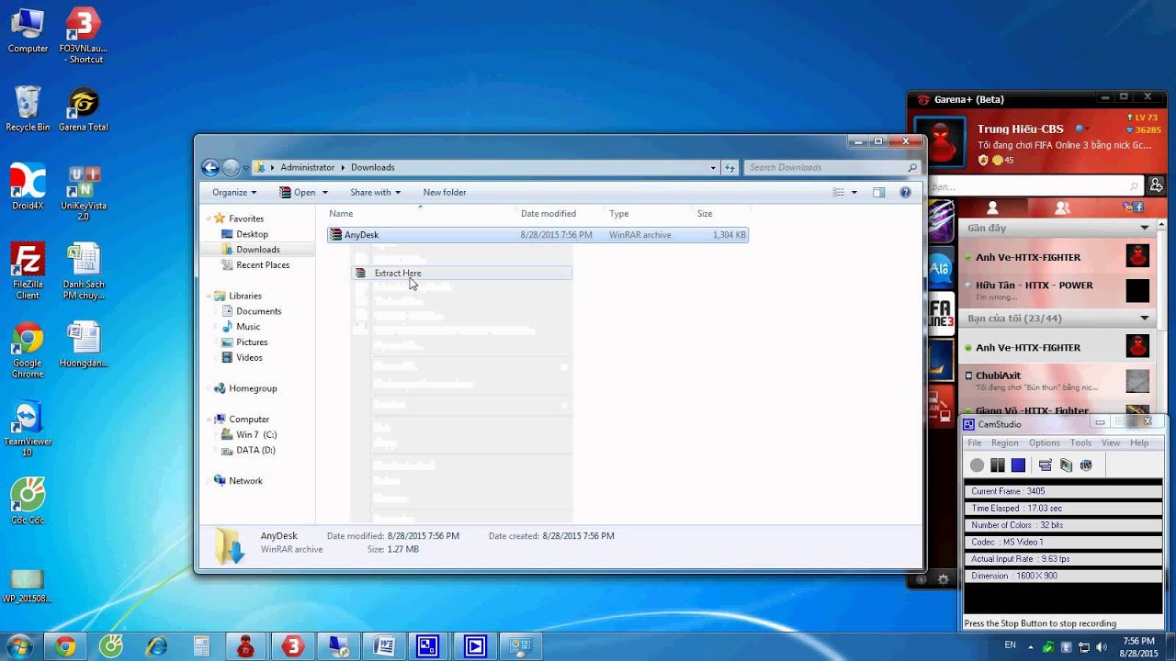Open the Organize dropdown
This screenshot has height=661, width=1176.
[234, 192]
